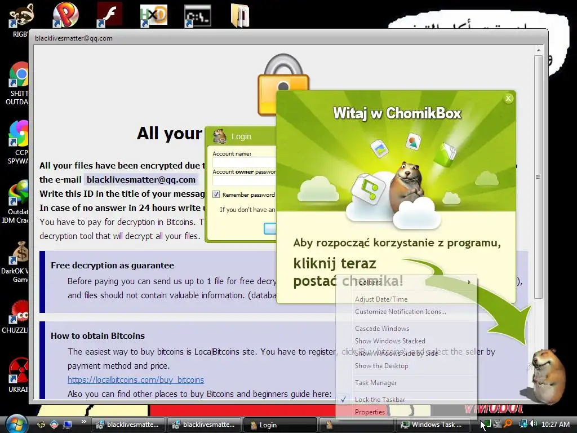The image size is (577, 433).
Task: Click the Account owner password field
Action: coord(245,180)
